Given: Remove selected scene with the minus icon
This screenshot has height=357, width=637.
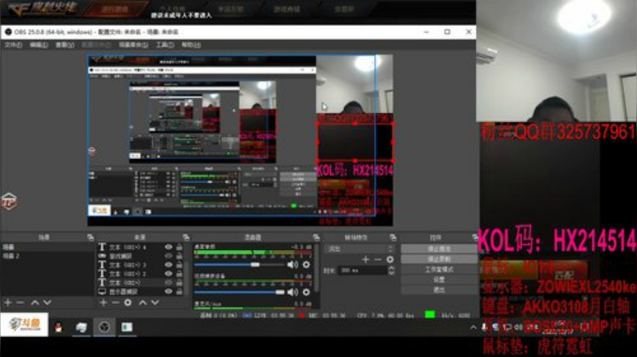Looking at the screenshot, I should point(20,302).
